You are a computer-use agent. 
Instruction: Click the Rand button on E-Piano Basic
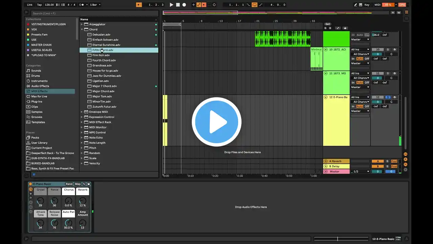[x=69, y=184]
